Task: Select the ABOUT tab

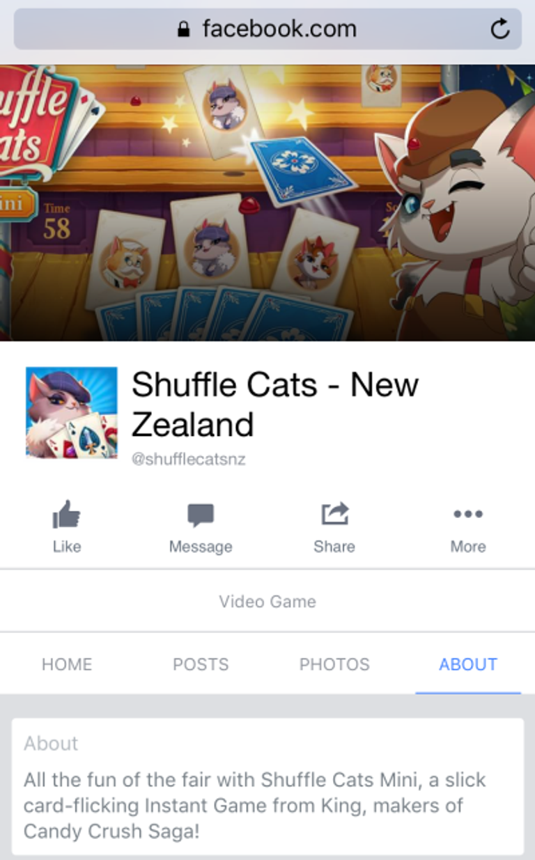Action: coord(468,664)
